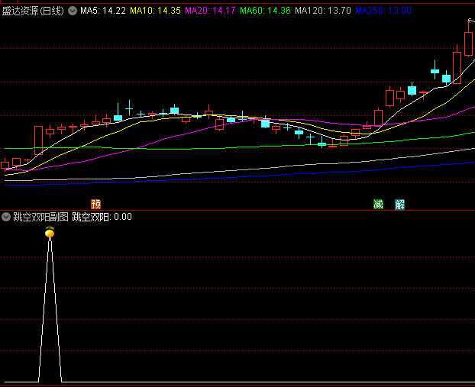Click the rightmost large cyan candlestick body
This screenshot has width=475, height=387.
[x=445, y=77]
